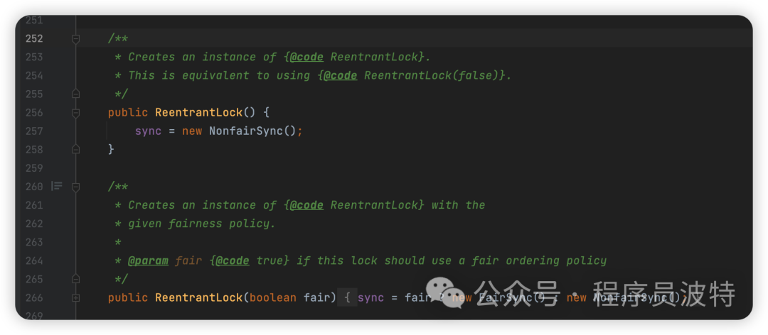This screenshot has height=335, width=768.
Task: Collapse the Javadoc comment starting on line 252
Action: [x=75, y=39]
